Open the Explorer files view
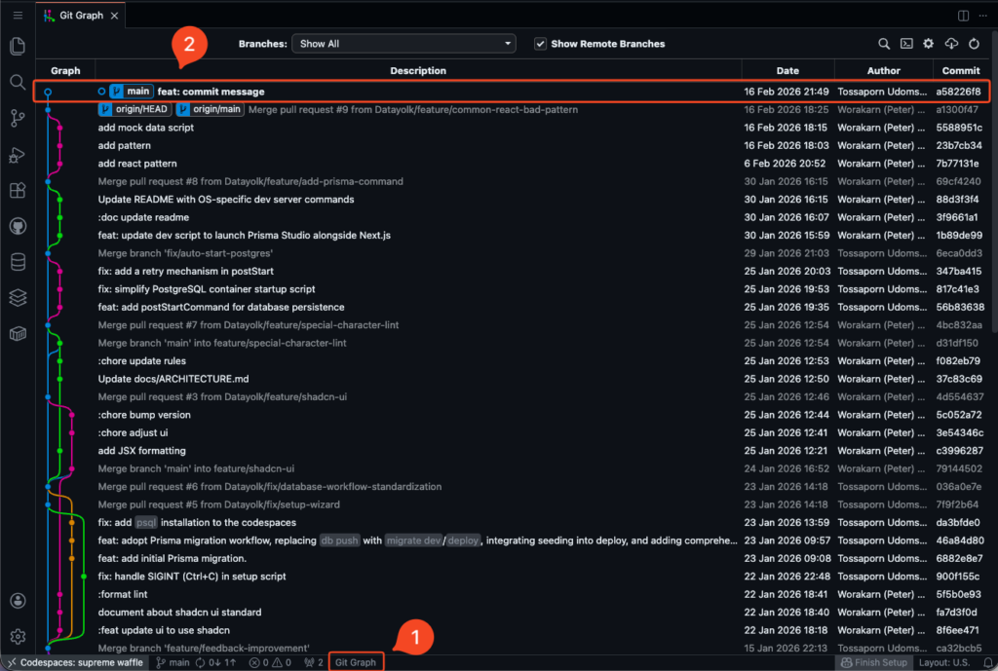This screenshot has width=998, height=671. [x=18, y=46]
